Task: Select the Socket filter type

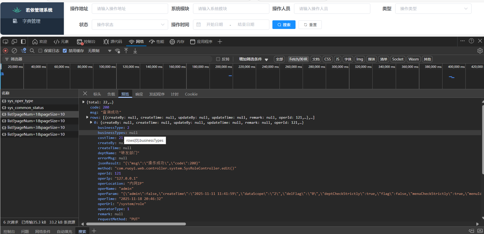Action: 398,59
